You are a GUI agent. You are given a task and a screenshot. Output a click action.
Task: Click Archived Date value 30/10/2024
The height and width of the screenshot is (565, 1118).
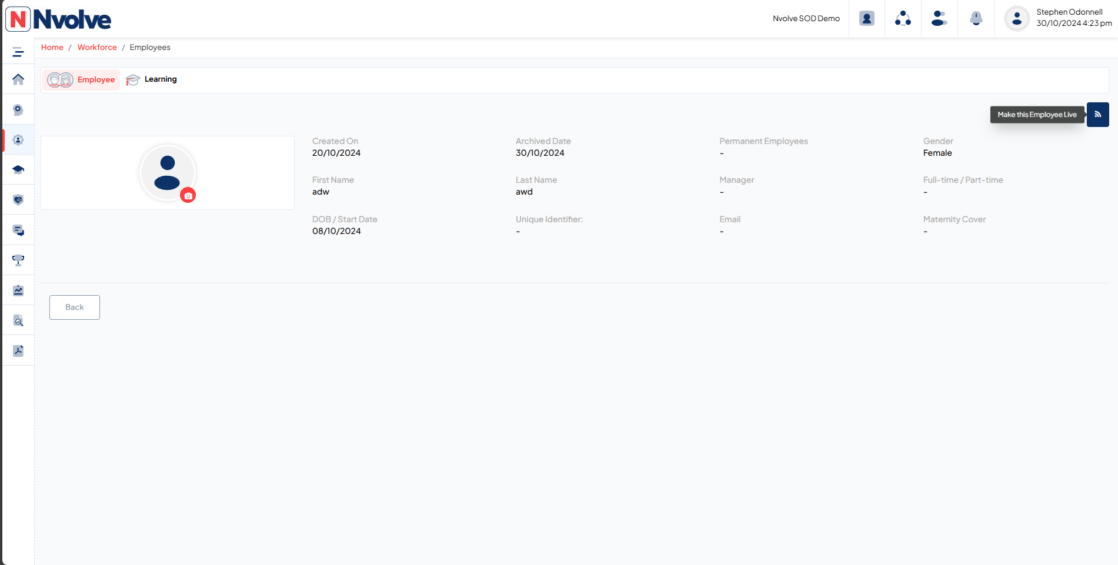(x=540, y=153)
